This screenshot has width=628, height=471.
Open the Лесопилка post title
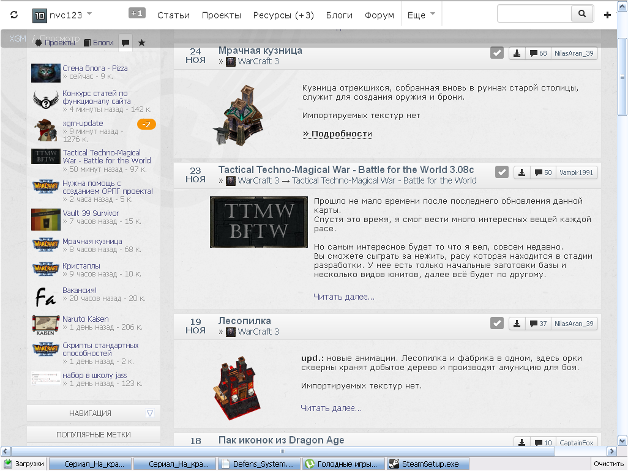245,321
